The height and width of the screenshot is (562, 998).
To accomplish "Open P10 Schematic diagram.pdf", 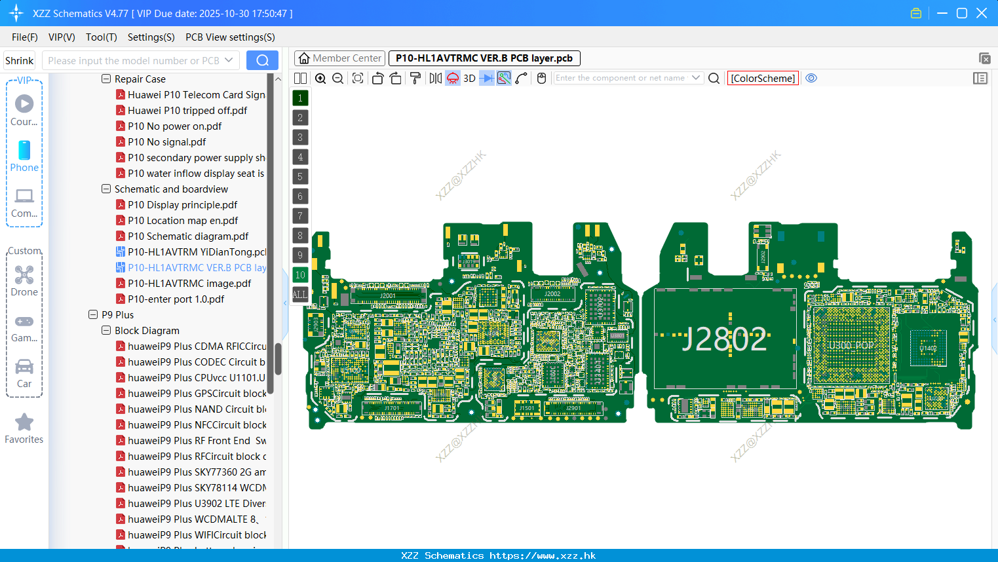I will tap(182, 236).
